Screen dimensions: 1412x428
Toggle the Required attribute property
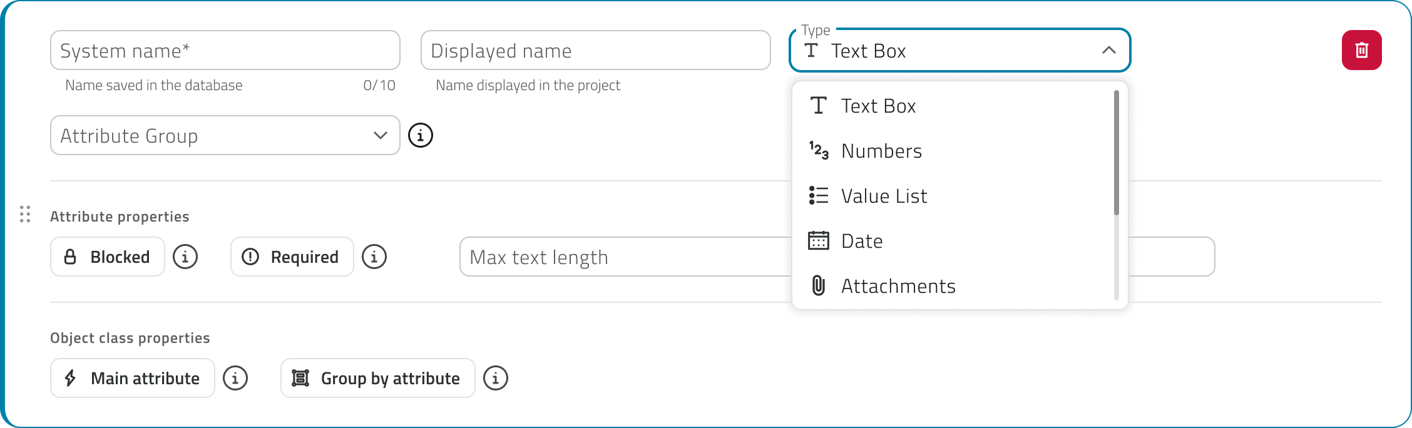292,257
